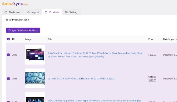Uncheck product 2081 checkbox
The height and width of the screenshot is (102, 177).
pos(8,79)
